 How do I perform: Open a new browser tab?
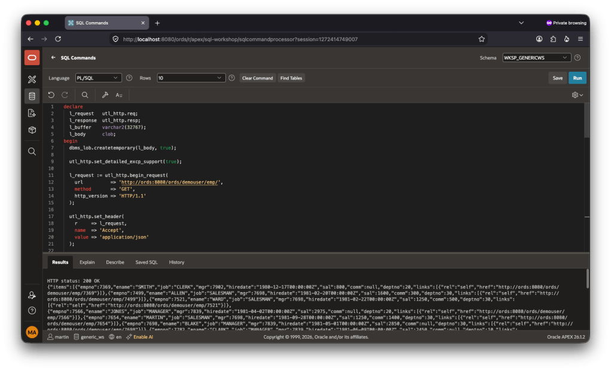[x=157, y=23]
